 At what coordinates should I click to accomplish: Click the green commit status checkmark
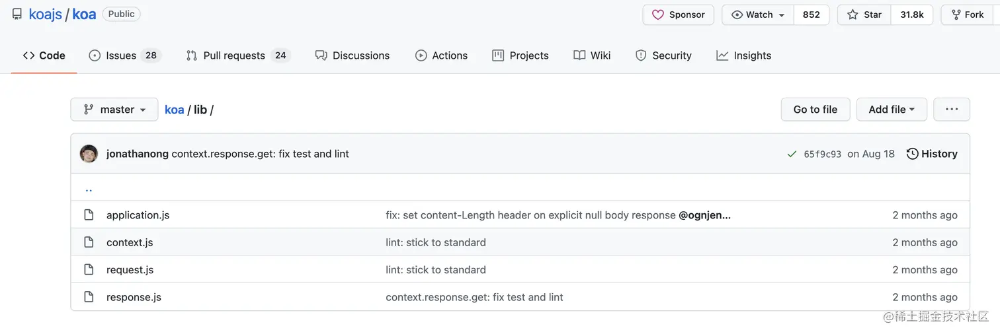click(792, 154)
